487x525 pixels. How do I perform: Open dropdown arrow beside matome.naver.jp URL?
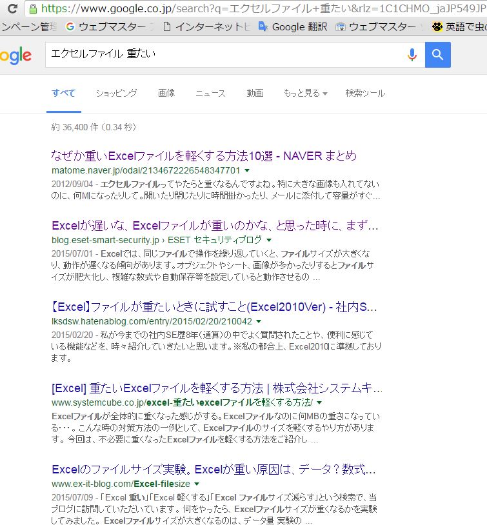[247, 171]
